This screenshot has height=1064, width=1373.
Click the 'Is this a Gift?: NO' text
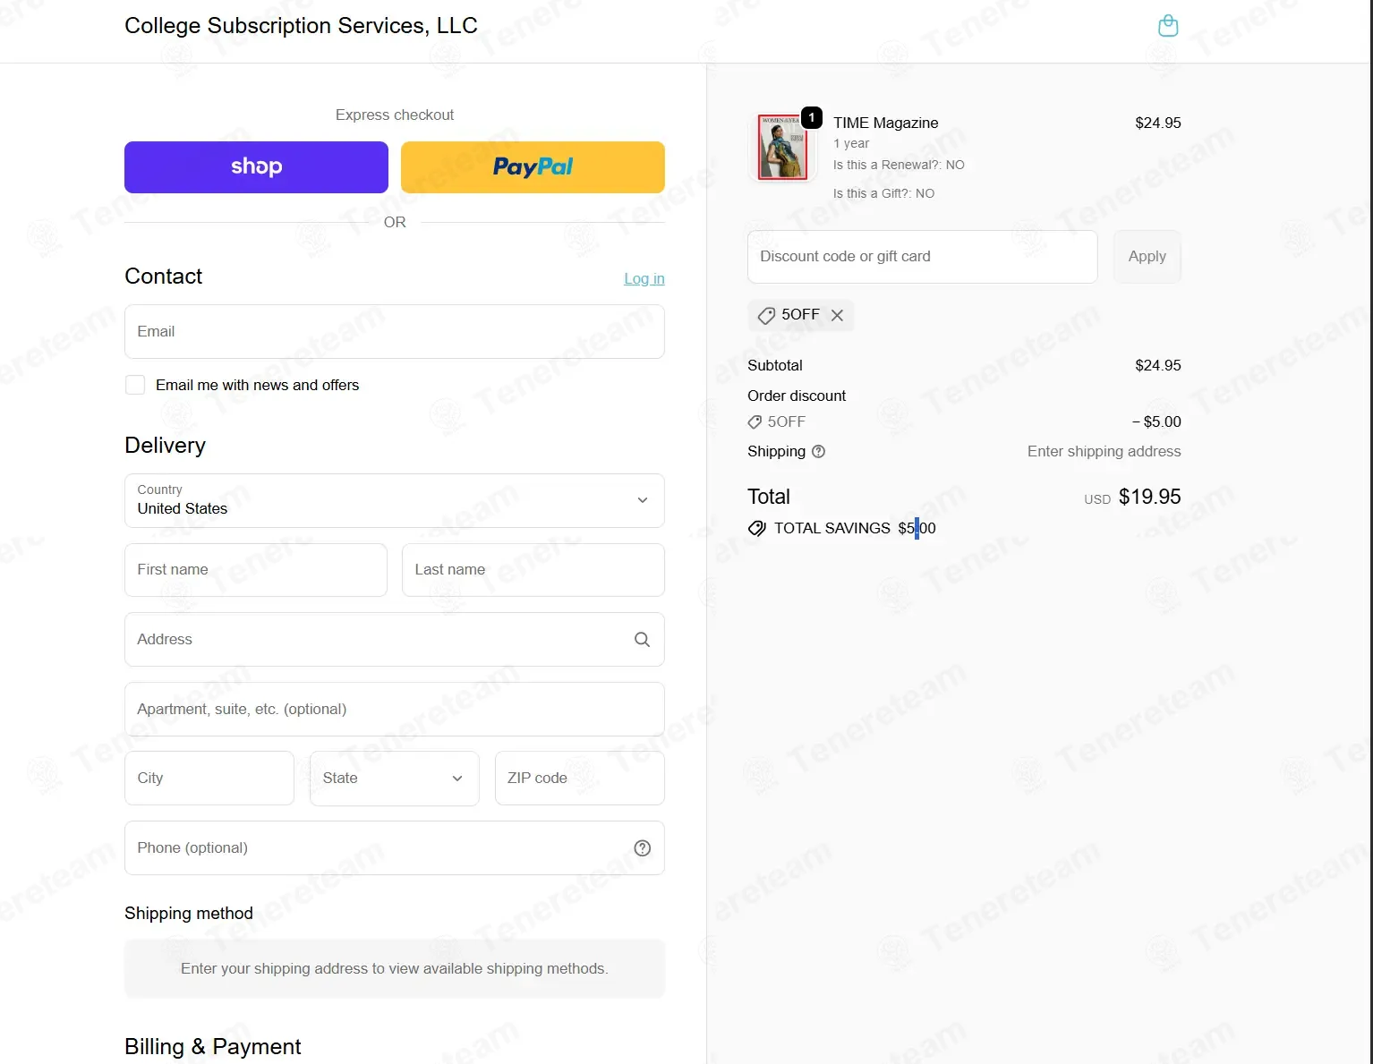[883, 193]
